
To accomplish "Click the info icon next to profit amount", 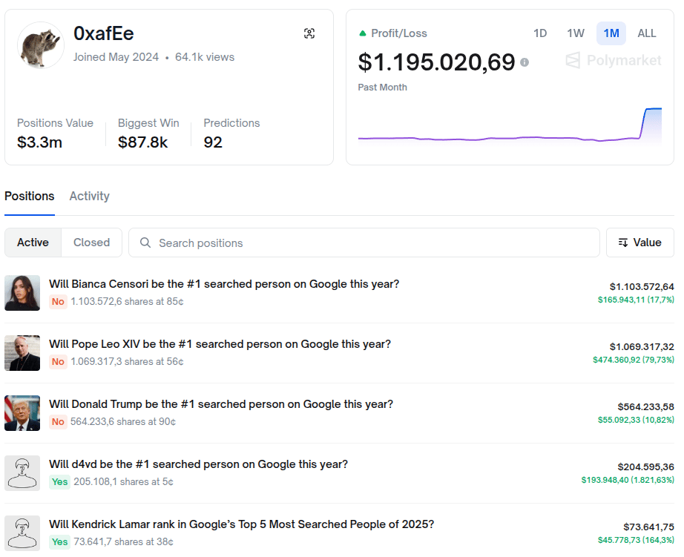I will (x=524, y=62).
